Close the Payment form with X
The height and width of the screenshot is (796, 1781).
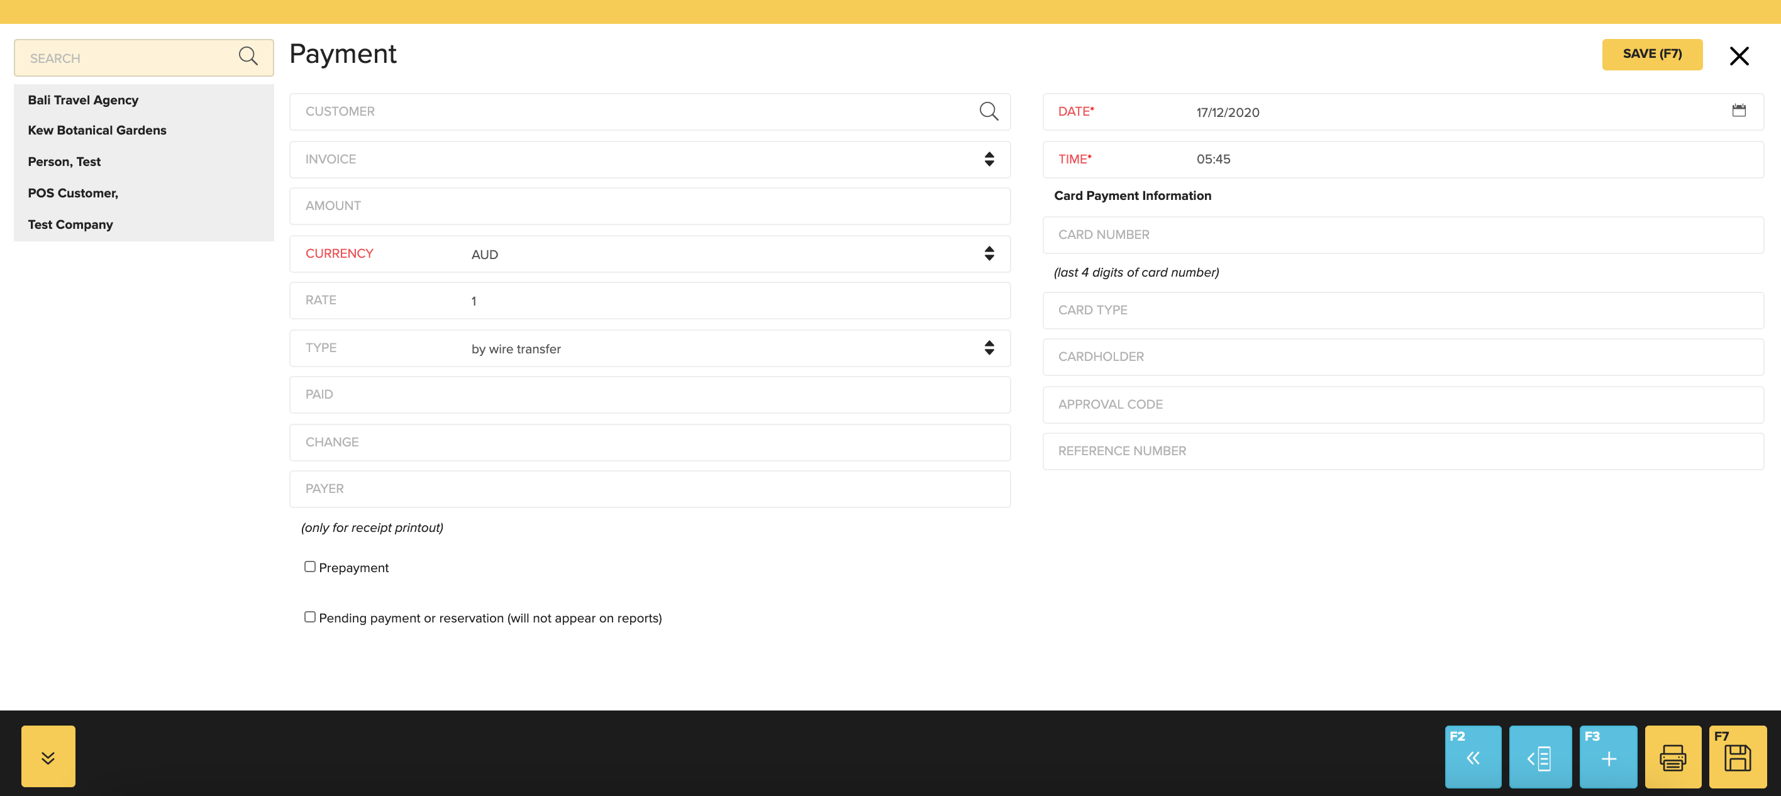[1739, 56]
